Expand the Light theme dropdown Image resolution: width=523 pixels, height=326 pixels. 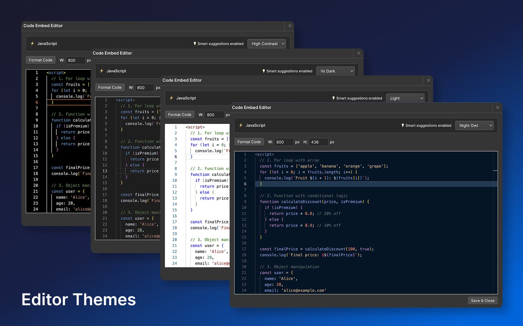[405, 98]
